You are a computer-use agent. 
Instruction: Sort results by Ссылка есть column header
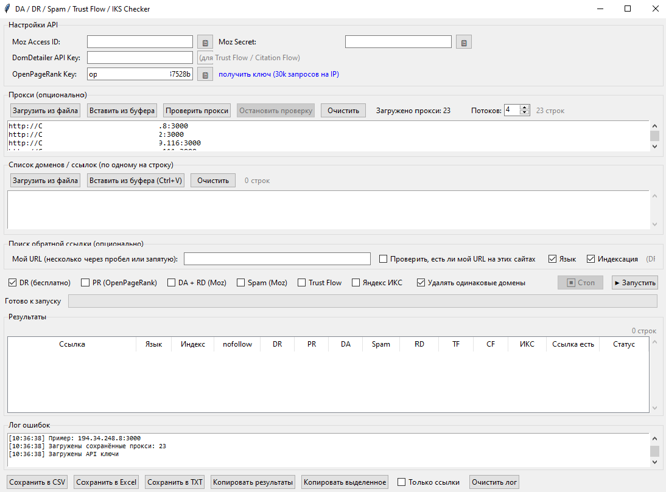573,344
